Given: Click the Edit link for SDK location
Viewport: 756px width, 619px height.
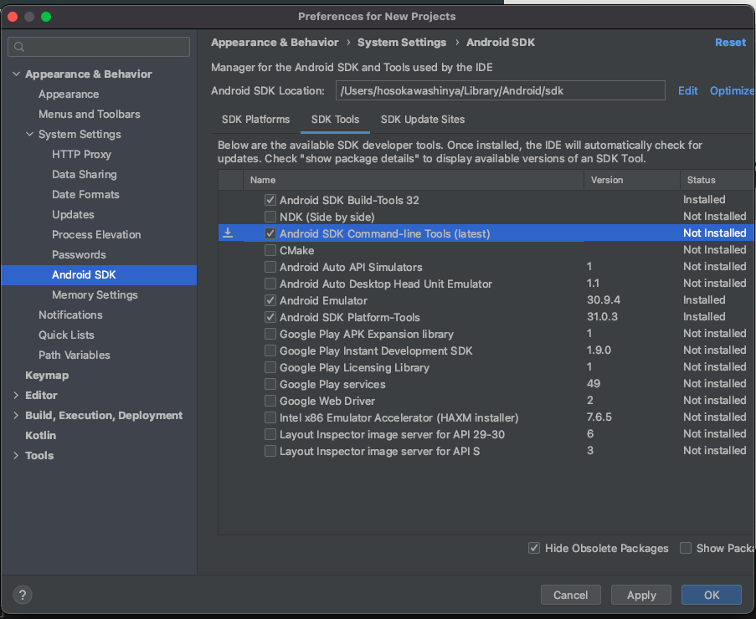Looking at the screenshot, I should [x=688, y=91].
